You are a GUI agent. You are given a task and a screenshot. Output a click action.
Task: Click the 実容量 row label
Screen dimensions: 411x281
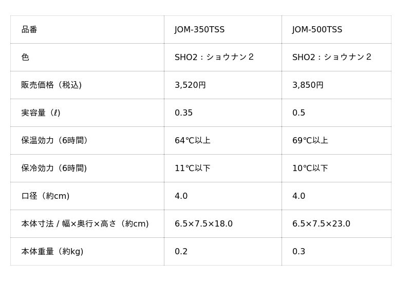click(x=41, y=113)
